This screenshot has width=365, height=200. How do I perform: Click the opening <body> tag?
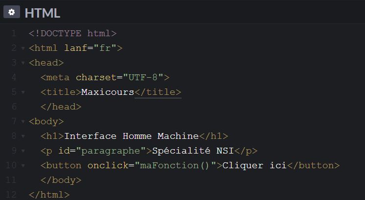(x=46, y=122)
